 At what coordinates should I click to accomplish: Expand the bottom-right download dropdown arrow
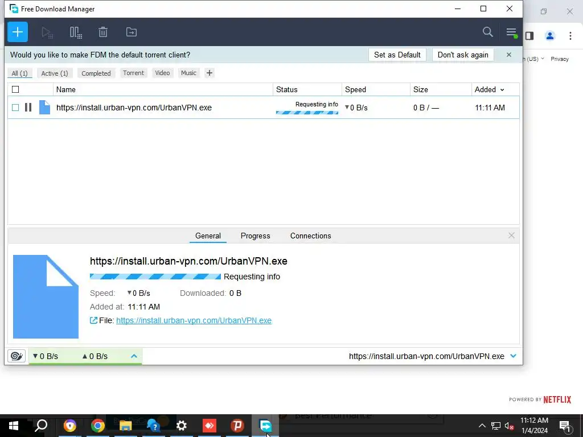[x=514, y=356]
